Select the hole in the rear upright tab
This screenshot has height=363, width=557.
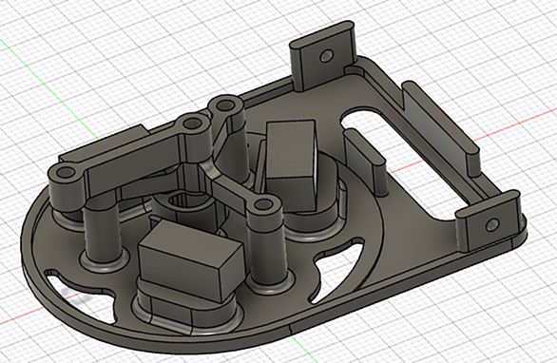point(326,56)
